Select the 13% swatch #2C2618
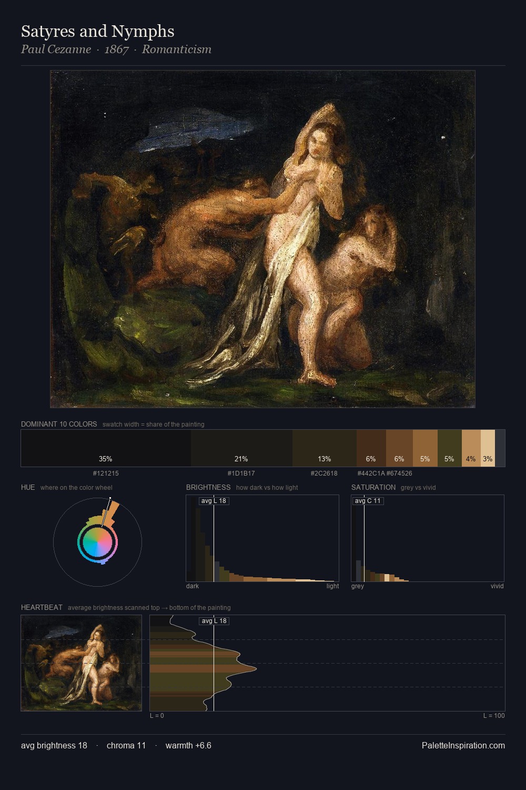The image size is (526, 790). point(325,448)
